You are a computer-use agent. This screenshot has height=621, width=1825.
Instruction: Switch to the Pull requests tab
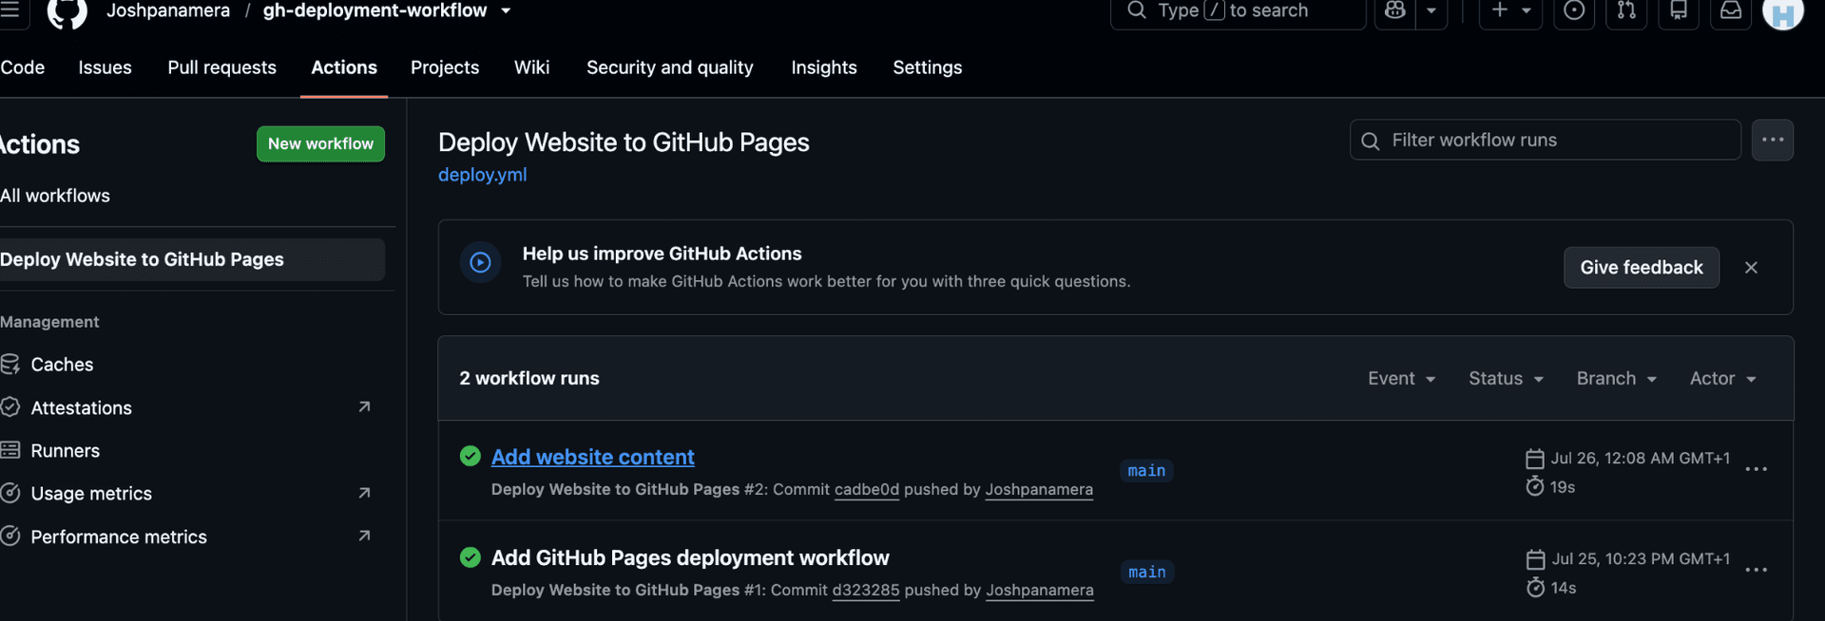coord(221,67)
